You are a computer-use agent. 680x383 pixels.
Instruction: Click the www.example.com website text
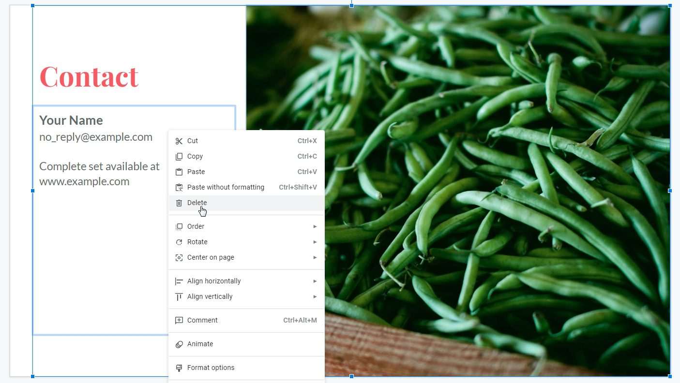[x=84, y=182]
